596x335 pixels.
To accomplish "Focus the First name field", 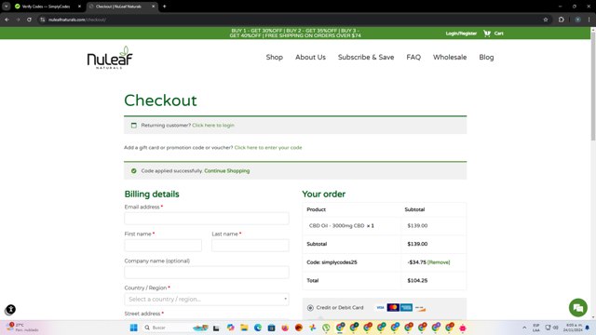I will [x=163, y=246].
